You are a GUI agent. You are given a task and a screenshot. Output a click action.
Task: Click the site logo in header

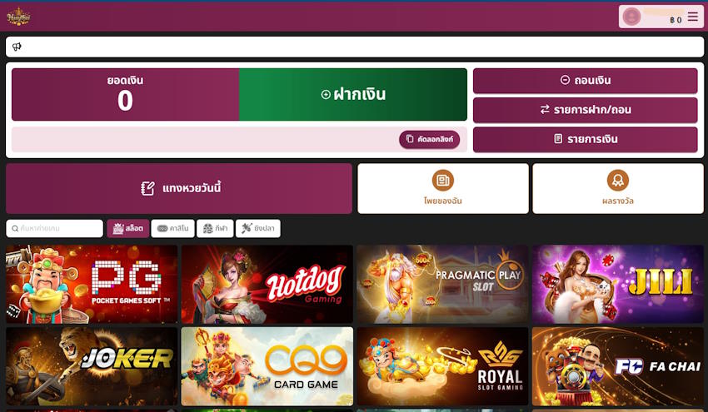(x=18, y=17)
